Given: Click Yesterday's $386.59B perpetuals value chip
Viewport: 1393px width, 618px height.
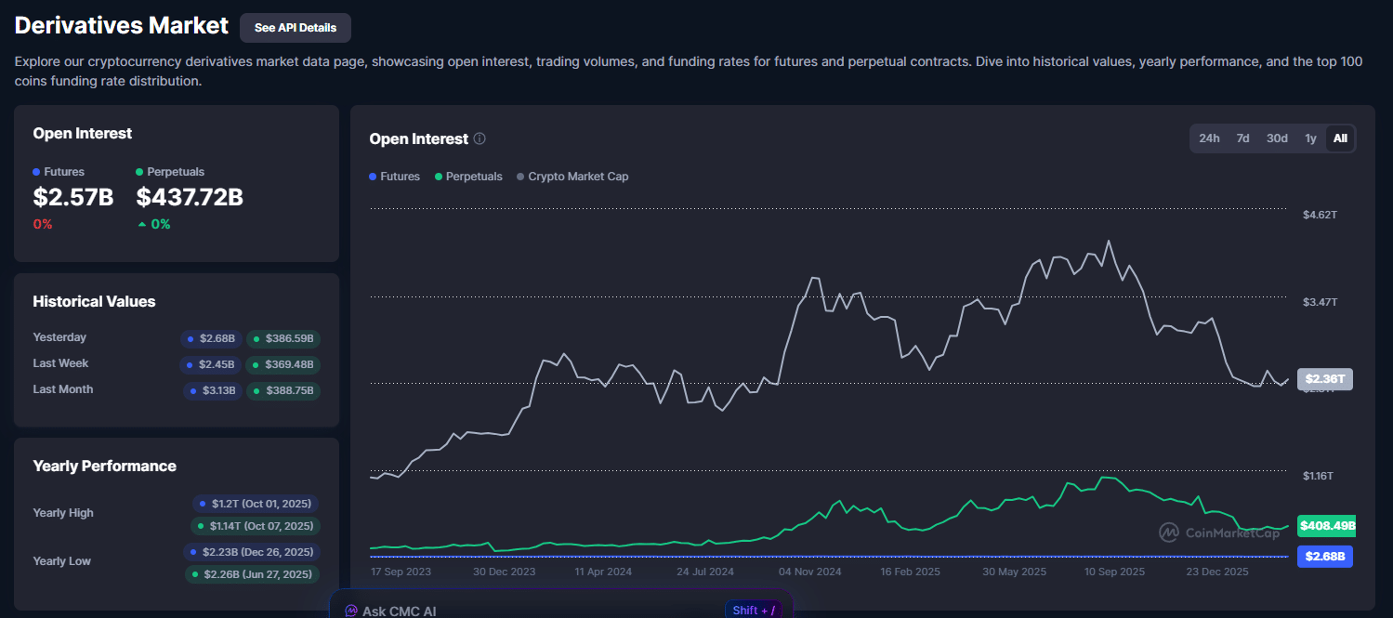Looking at the screenshot, I should [x=283, y=339].
